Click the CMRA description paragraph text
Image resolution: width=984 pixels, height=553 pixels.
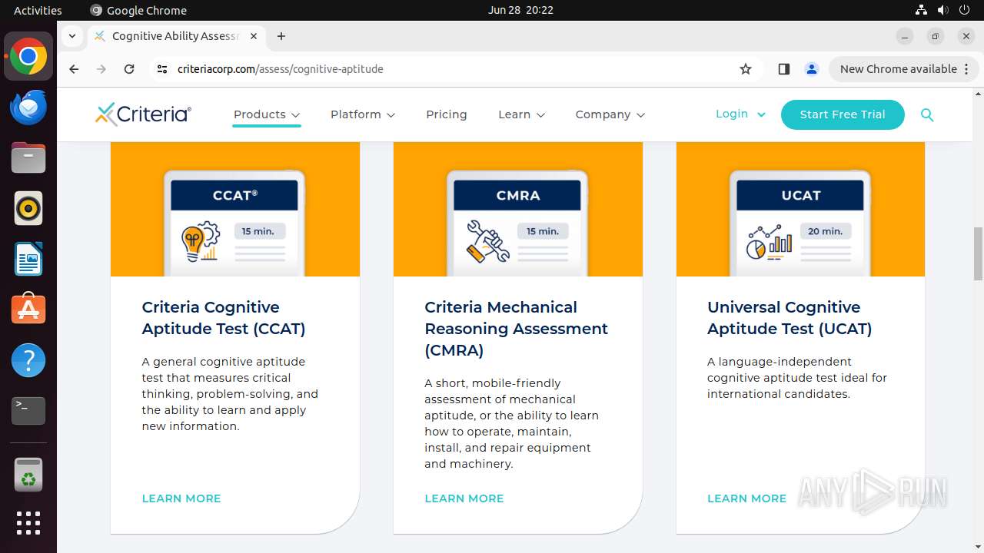[511, 423]
